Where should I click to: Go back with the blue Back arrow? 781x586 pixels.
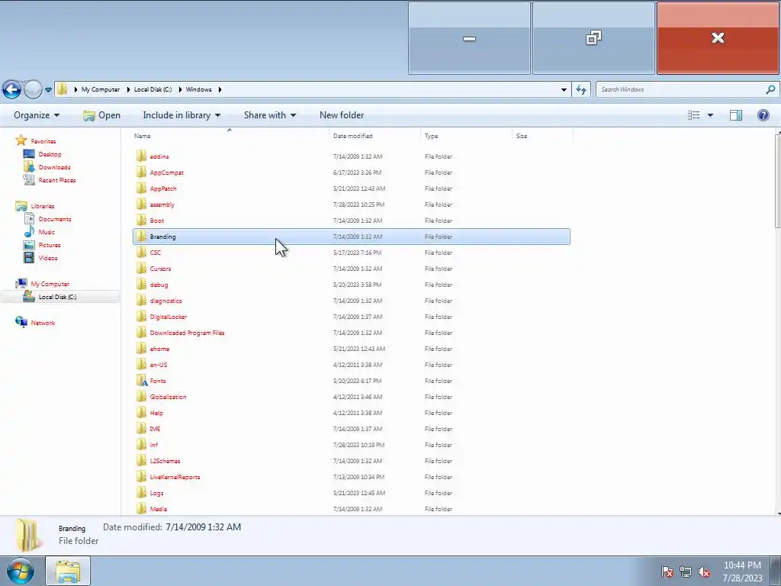(x=11, y=90)
